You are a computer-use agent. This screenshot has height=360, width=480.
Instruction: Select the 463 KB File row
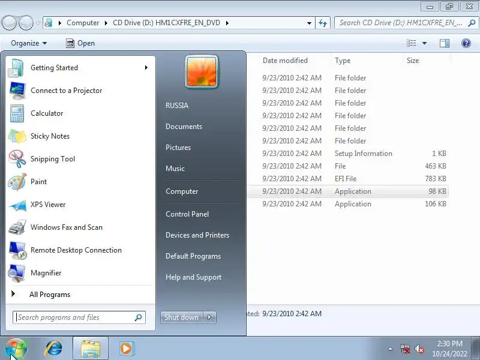[348, 166]
